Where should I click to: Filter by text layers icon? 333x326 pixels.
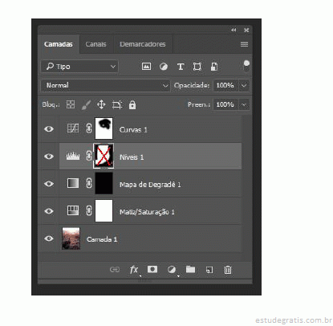181,67
